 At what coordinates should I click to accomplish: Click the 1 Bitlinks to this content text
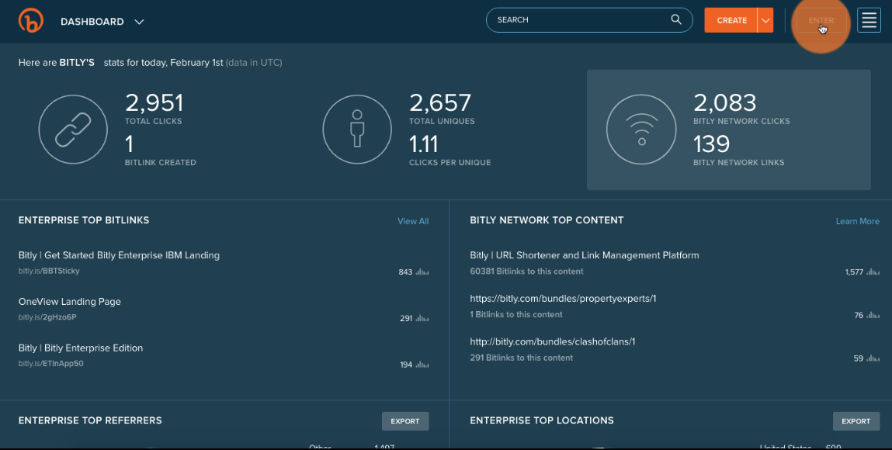(x=516, y=314)
